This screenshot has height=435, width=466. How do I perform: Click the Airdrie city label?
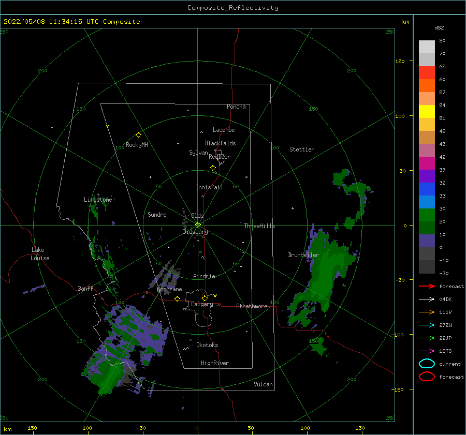click(204, 276)
